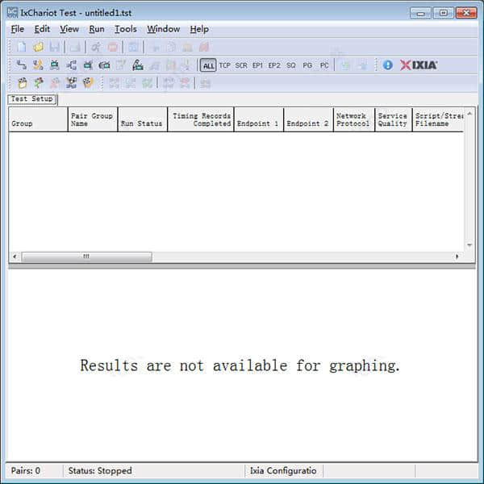The height and width of the screenshot is (484, 484).
Task: Click the 'Ixia Configuratio' status bar entry
Action: click(x=283, y=471)
